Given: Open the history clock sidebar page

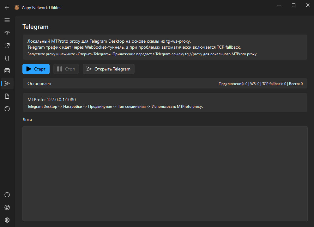Looking at the screenshot, I should [x=7, y=109].
